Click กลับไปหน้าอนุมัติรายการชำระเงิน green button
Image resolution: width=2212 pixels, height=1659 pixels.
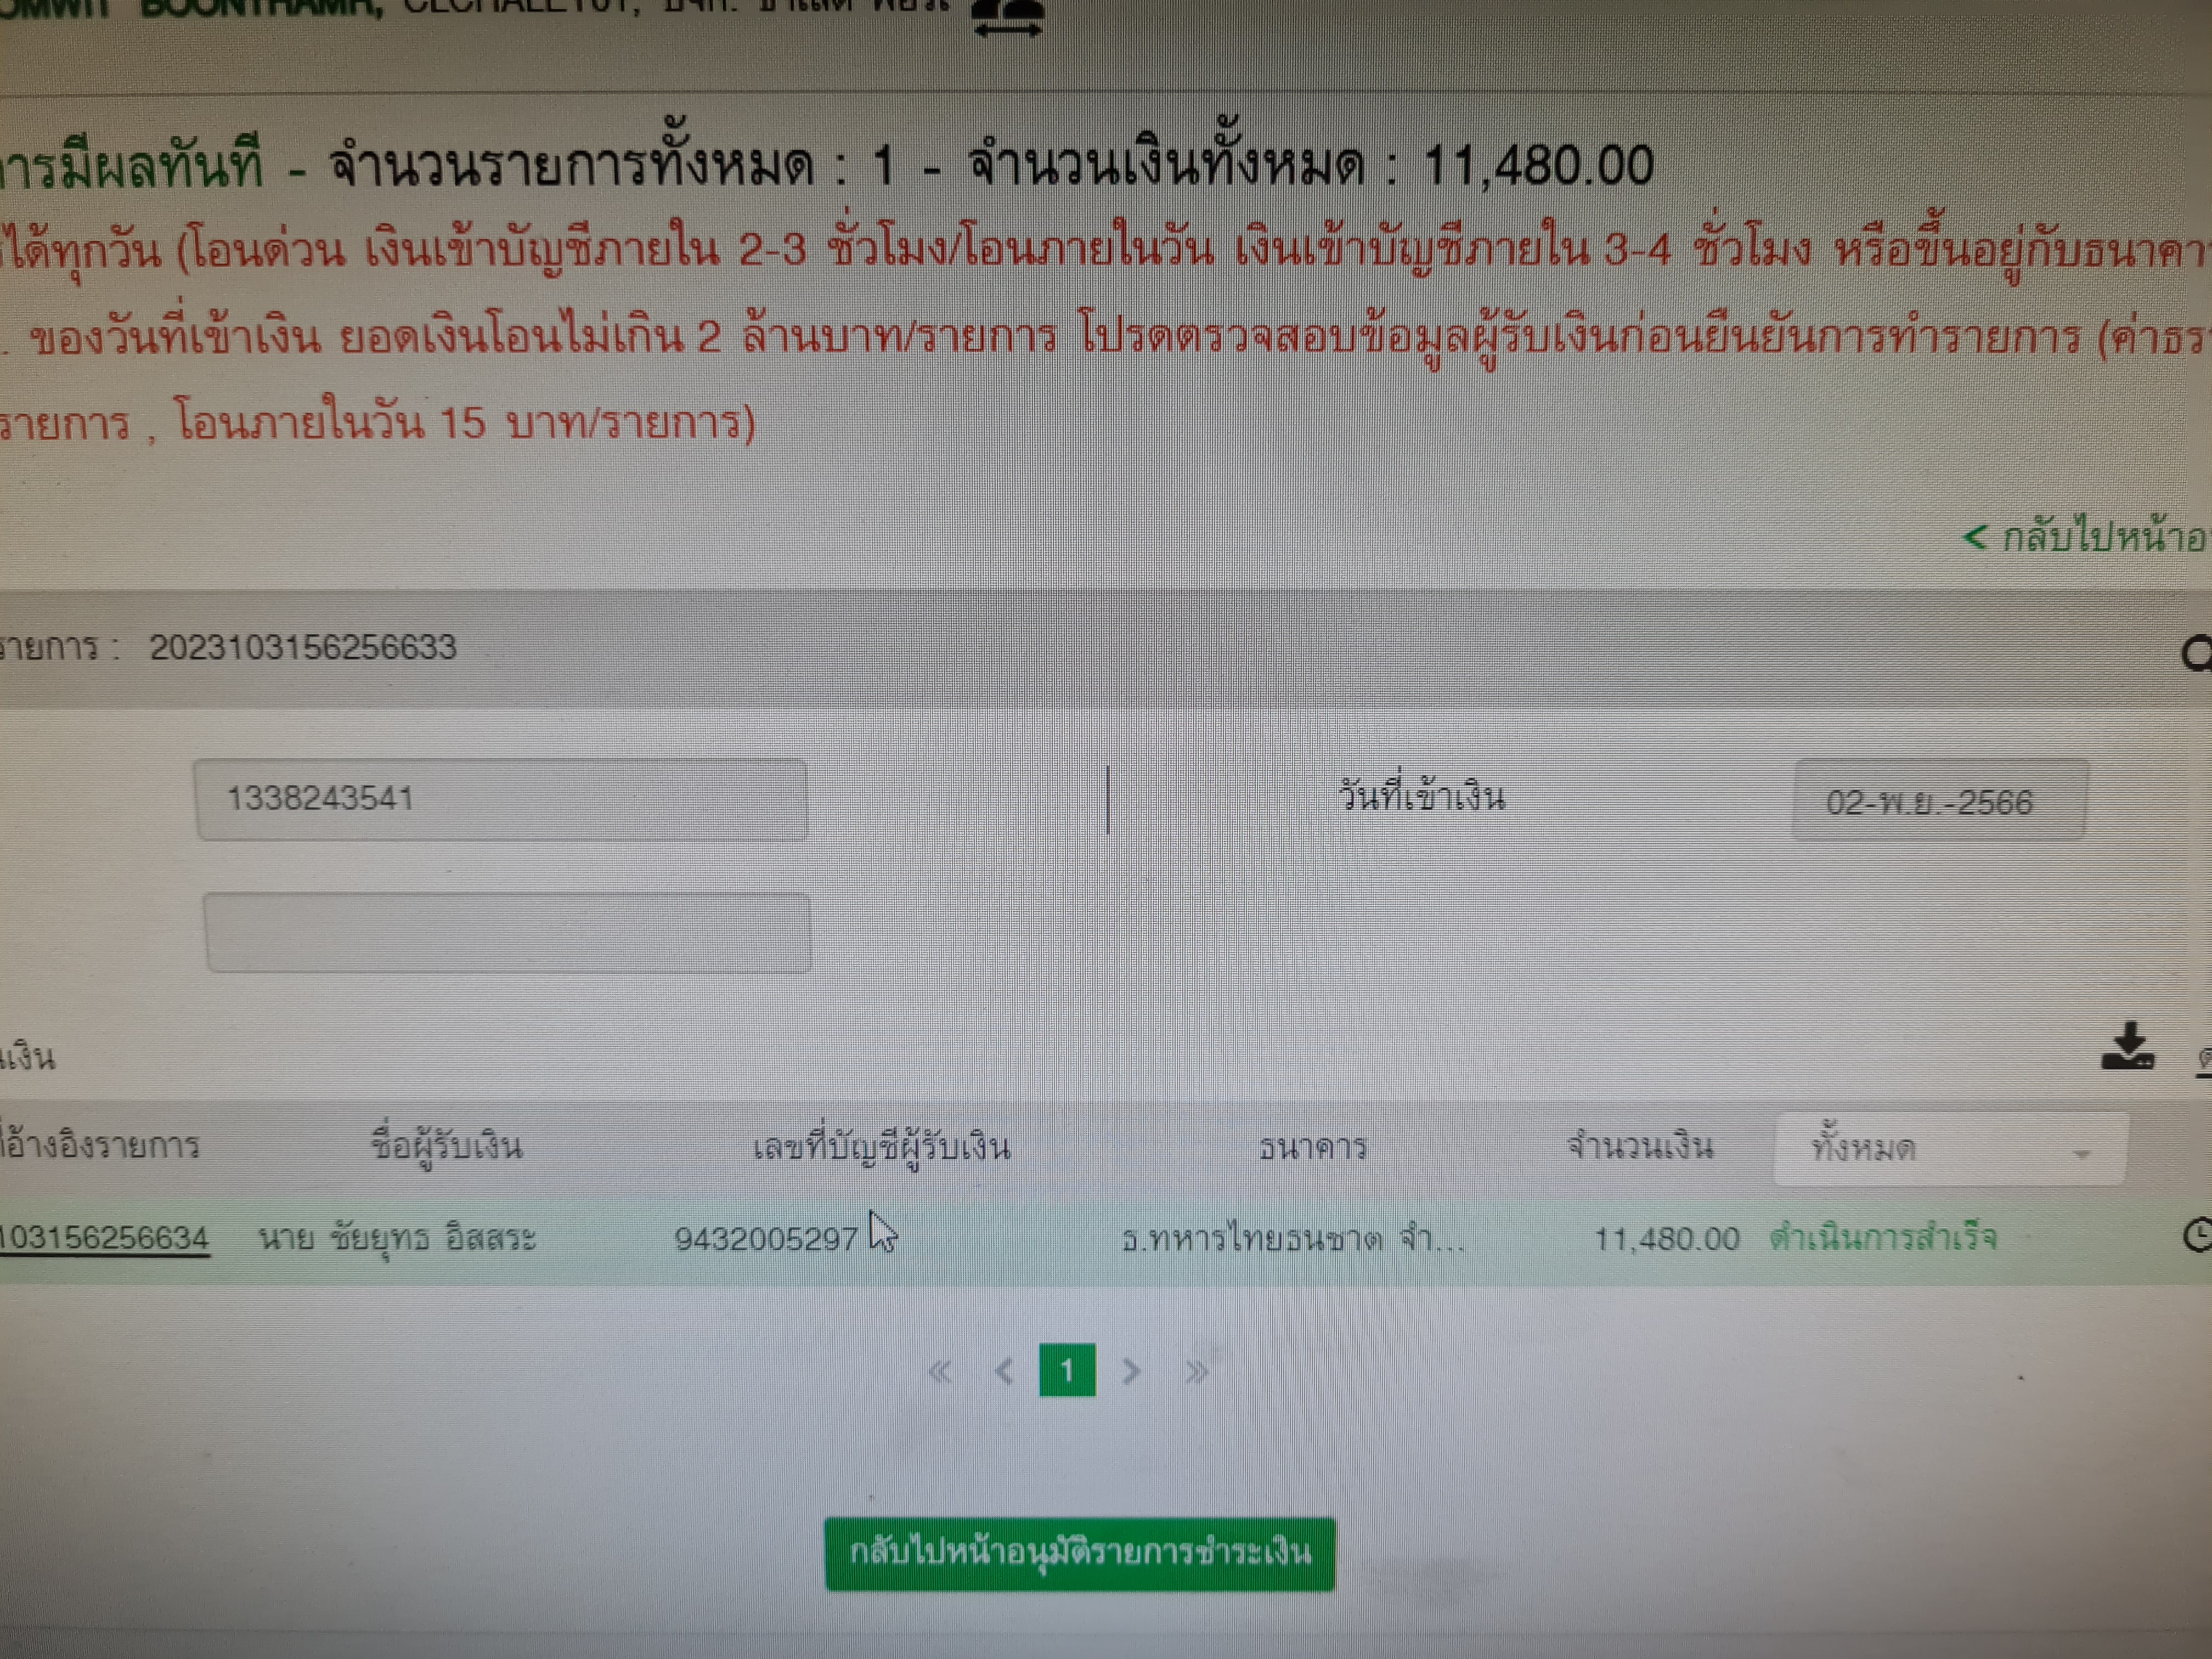point(1080,1552)
